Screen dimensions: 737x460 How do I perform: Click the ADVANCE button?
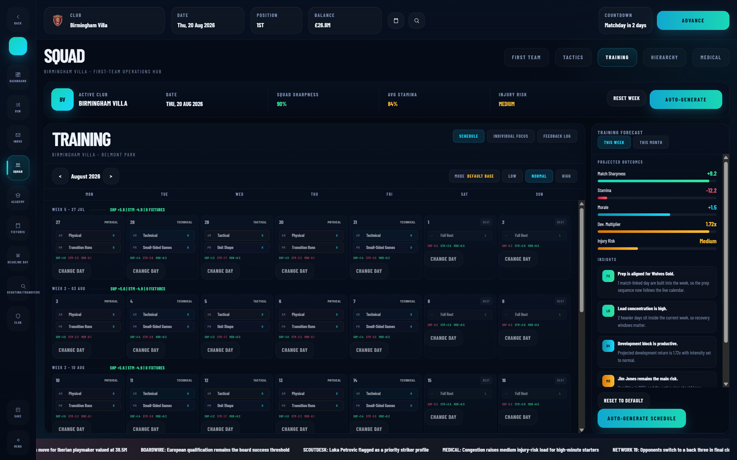click(693, 20)
